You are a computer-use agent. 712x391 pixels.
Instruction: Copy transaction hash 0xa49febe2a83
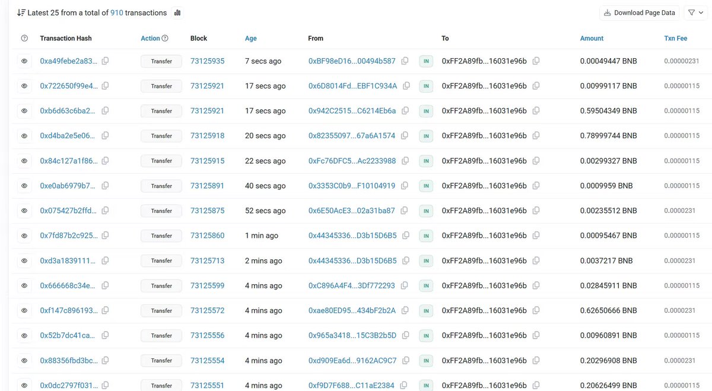point(105,61)
